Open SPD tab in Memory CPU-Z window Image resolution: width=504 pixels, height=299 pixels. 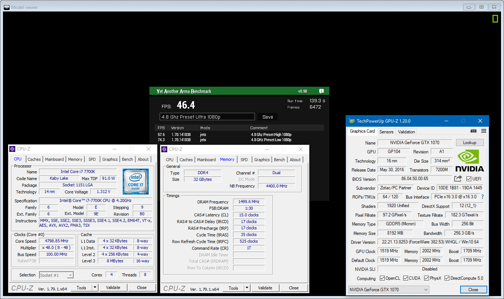tap(244, 160)
